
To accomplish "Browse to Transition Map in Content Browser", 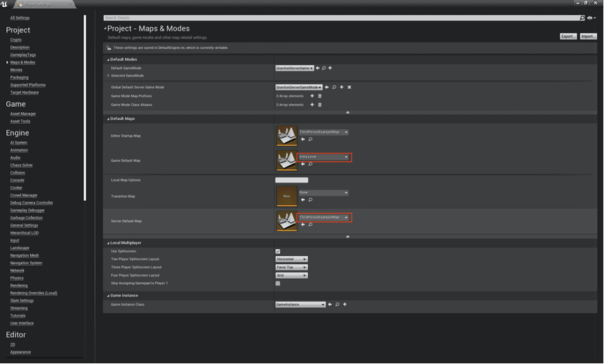I will (x=311, y=200).
